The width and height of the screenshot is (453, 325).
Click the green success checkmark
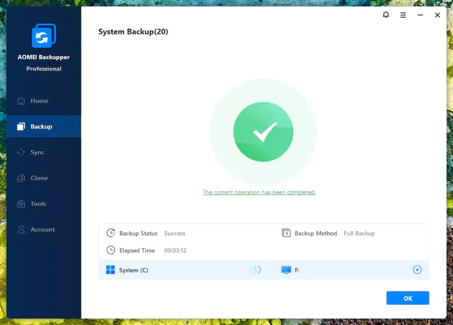click(263, 131)
